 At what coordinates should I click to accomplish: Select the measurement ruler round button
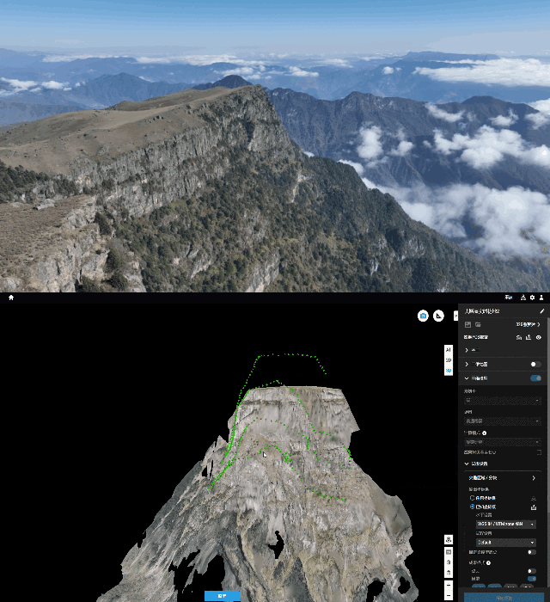[x=439, y=316]
